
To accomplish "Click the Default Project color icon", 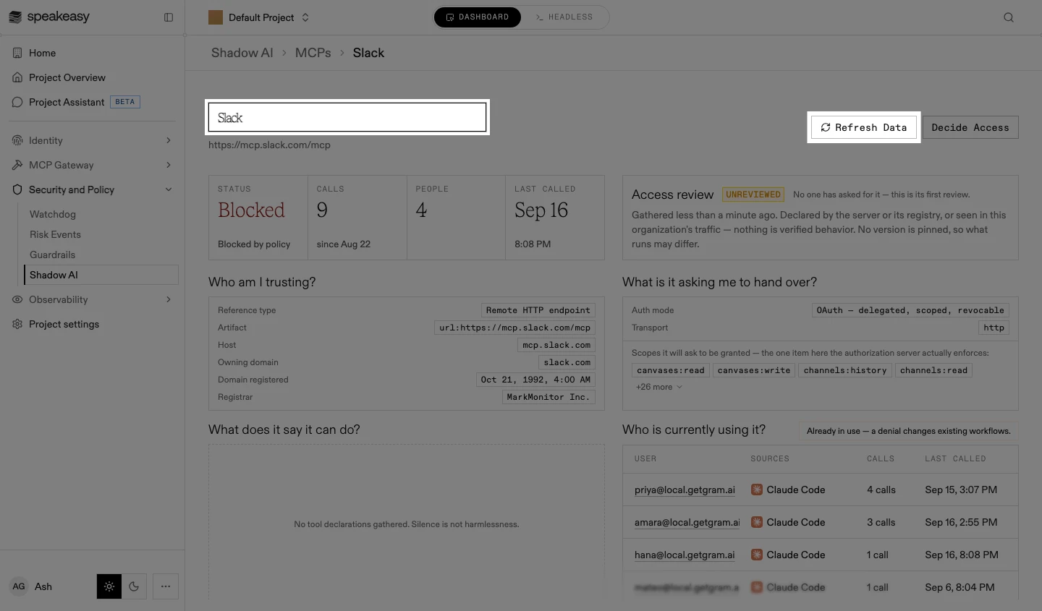I will tap(216, 17).
